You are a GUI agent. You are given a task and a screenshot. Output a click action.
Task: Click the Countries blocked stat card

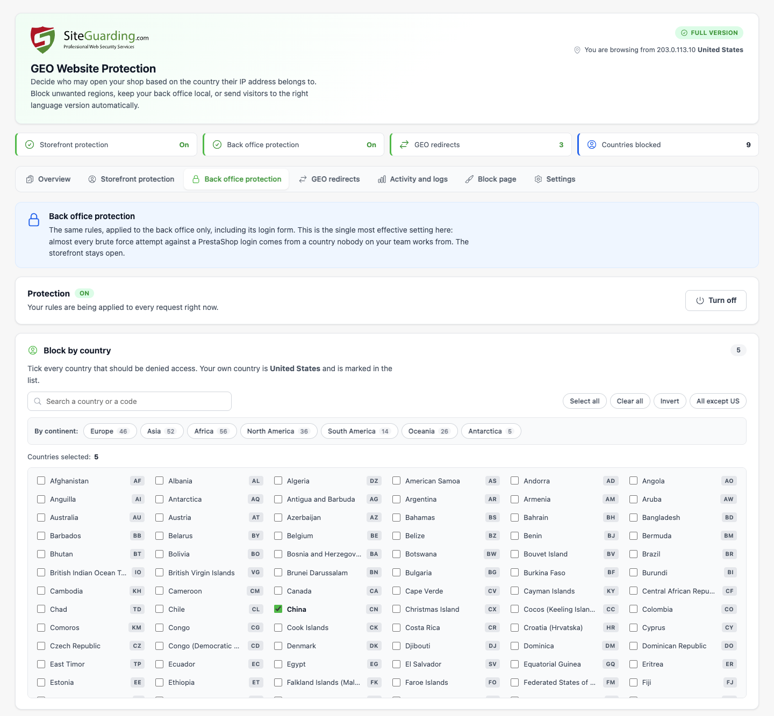pyautogui.click(x=668, y=144)
